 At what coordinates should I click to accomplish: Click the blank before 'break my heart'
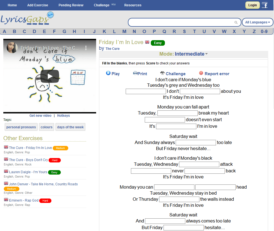point(177,113)
